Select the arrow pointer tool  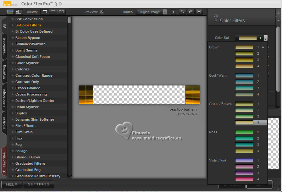(x=174, y=12)
